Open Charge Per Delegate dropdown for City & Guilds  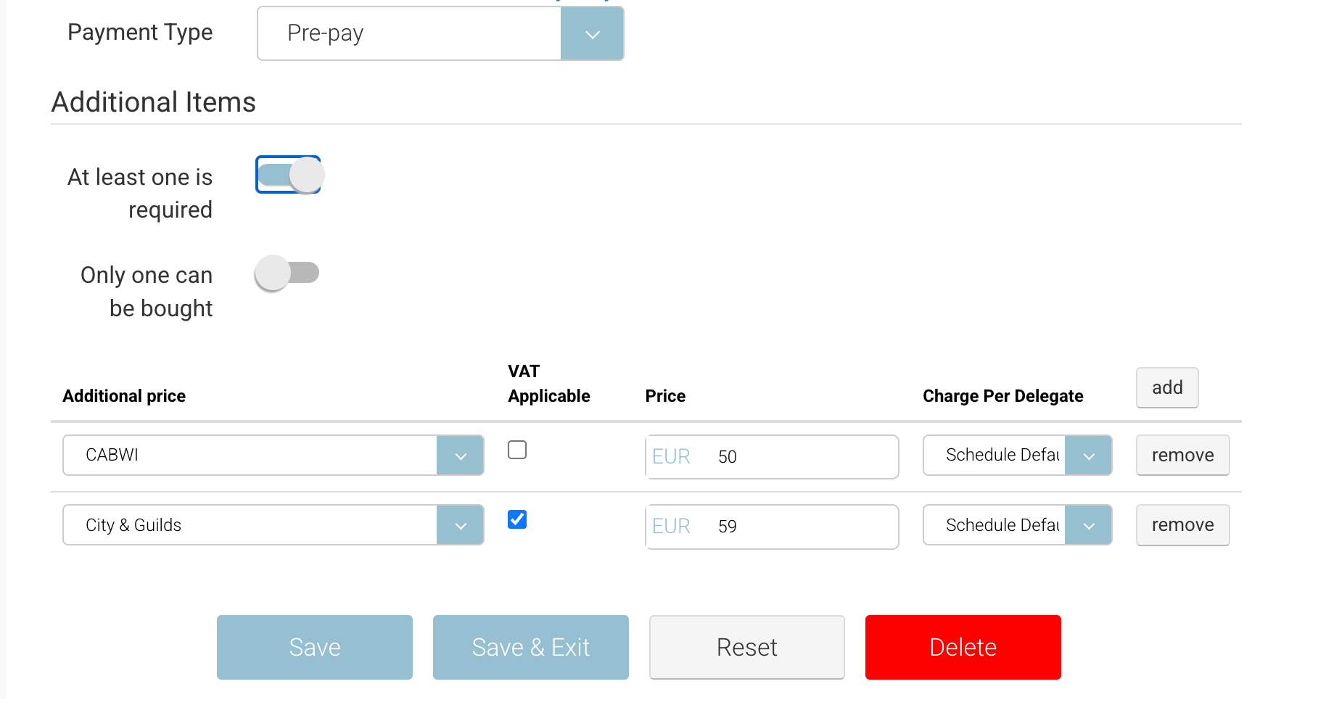pyautogui.click(x=1016, y=525)
